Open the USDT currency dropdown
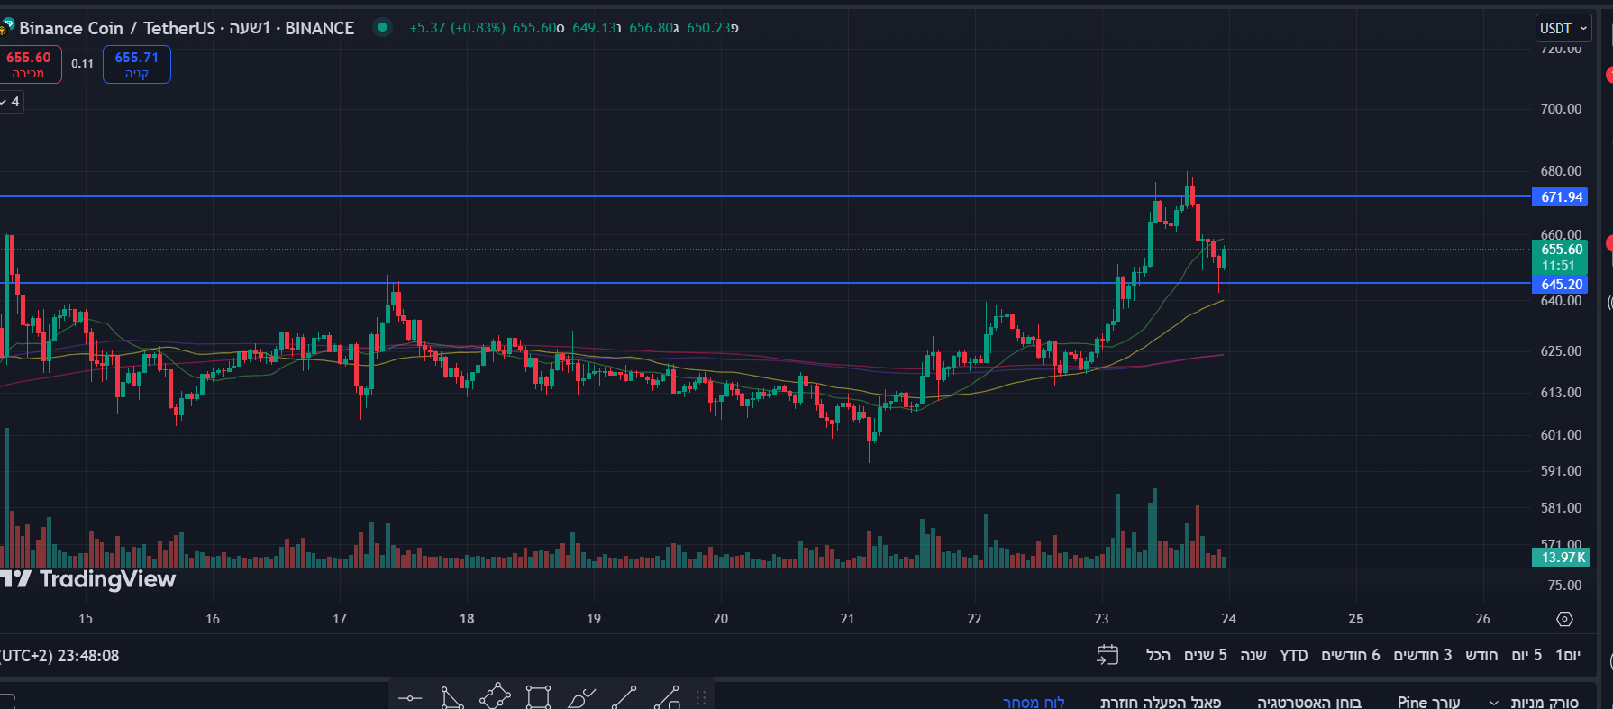Viewport: 1613px width, 709px height. (1563, 28)
